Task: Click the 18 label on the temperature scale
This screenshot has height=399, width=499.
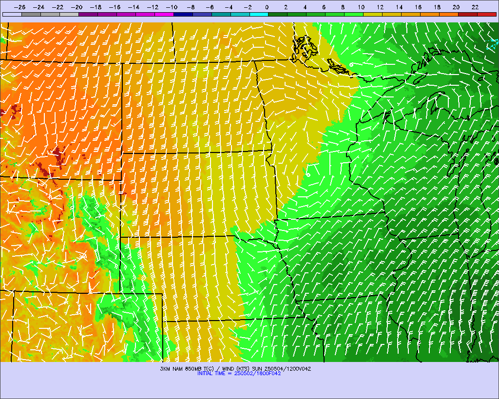Action: tap(437, 7)
